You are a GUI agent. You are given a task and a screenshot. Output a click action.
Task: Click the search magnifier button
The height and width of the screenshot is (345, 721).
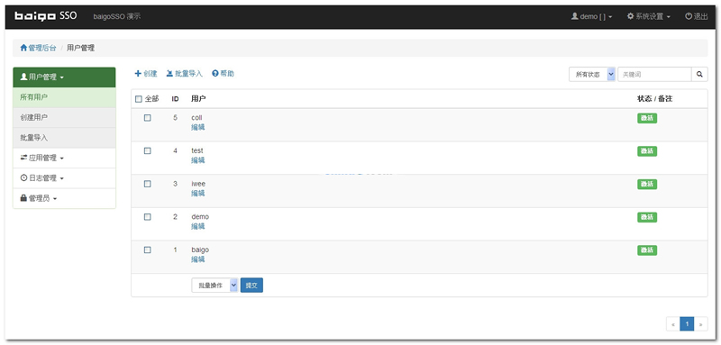coord(699,74)
